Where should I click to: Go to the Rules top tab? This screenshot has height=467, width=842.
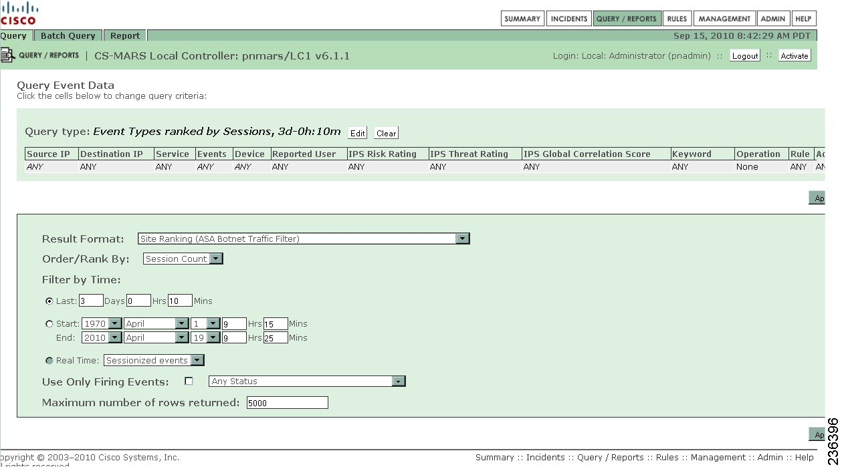[x=677, y=19]
